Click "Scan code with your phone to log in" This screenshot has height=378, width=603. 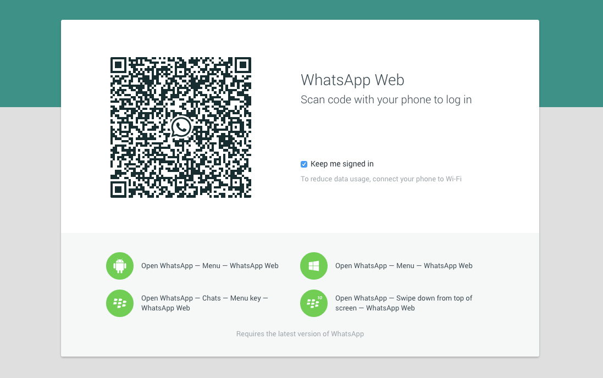(386, 100)
